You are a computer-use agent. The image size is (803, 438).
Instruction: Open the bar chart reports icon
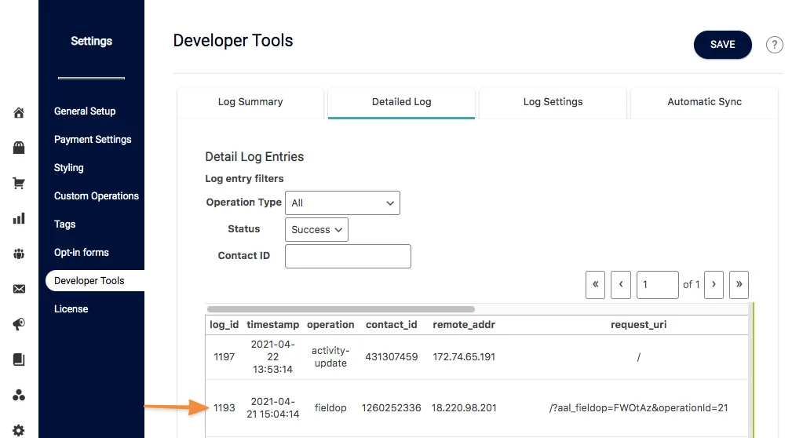point(19,219)
